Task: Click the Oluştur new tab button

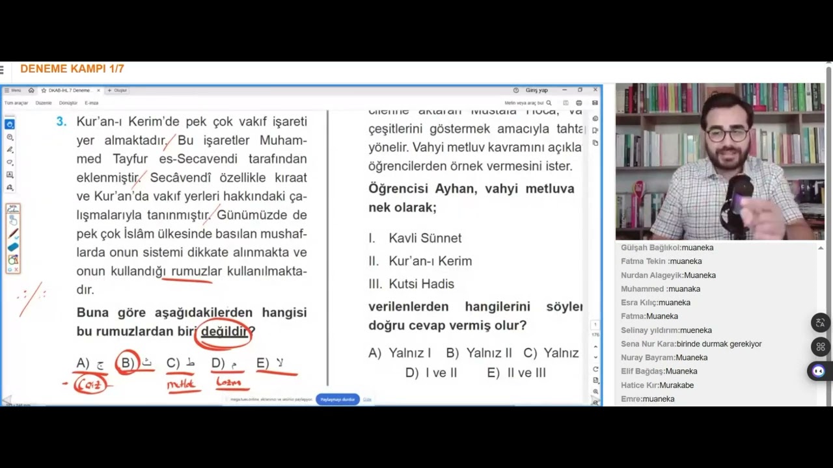Action: (117, 90)
